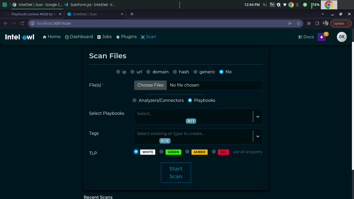Viewport: 354px width, 199px height.
Task: Click the RED TLP color label
Action: click(223, 152)
